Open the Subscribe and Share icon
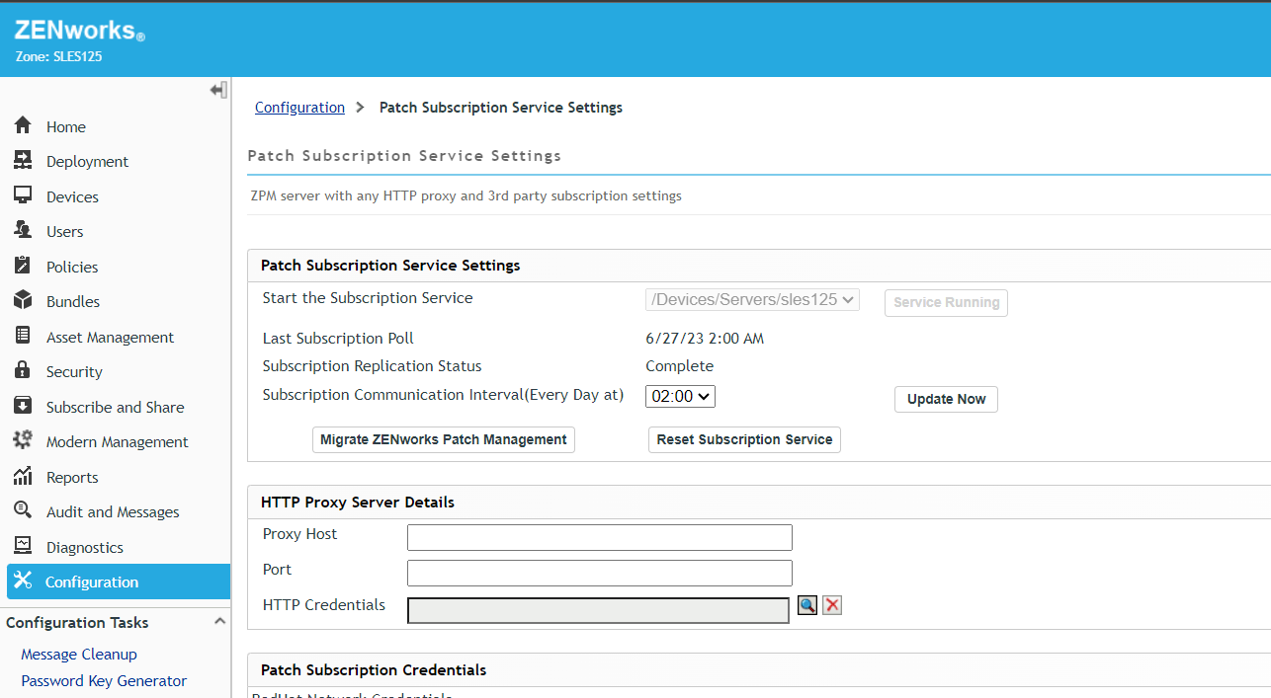The image size is (1271, 698). tap(22, 406)
